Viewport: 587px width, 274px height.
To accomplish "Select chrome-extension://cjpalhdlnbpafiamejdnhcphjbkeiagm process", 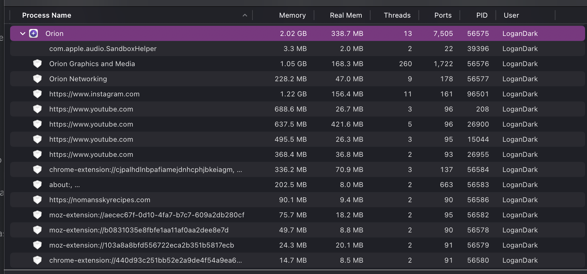I will click(x=297, y=169).
